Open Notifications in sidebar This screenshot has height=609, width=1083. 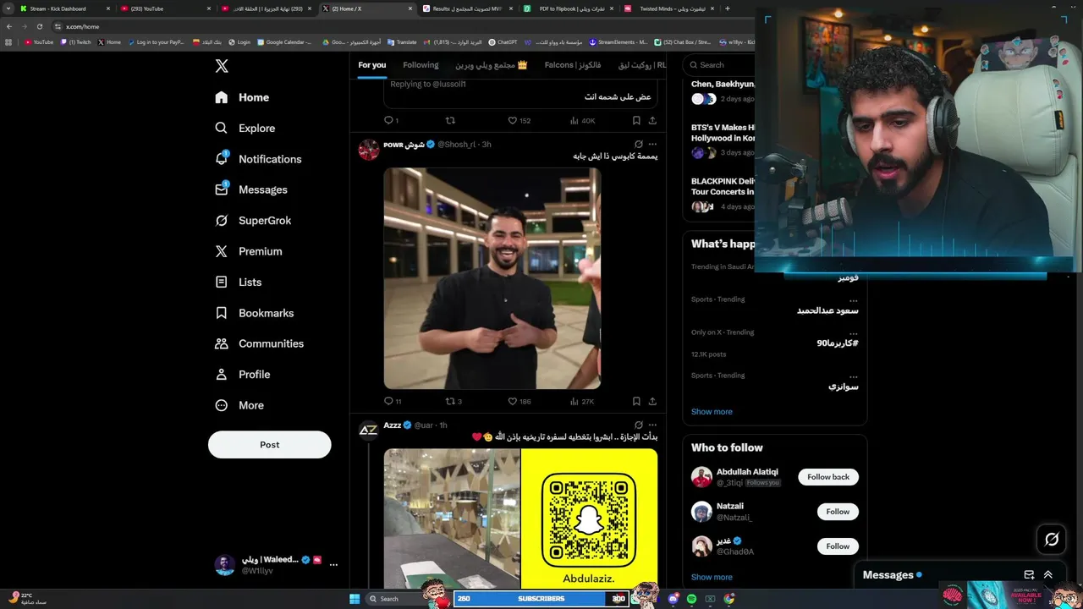pos(258,159)
